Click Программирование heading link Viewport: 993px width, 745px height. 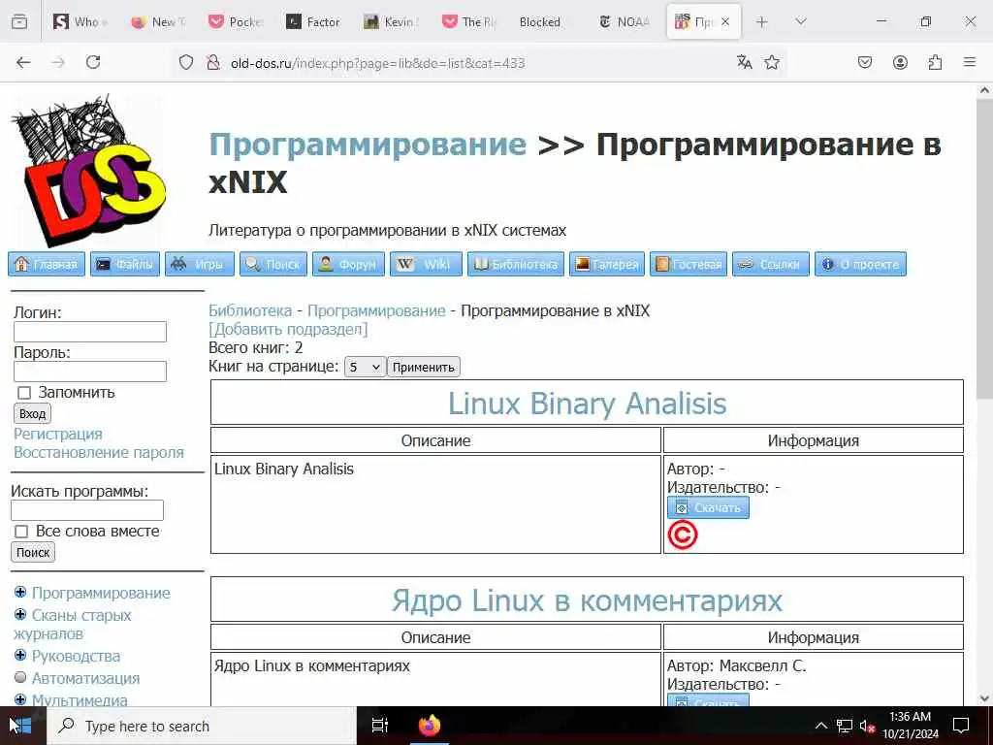pyautogui.click(x=368, y=145)
